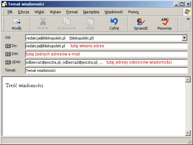Open address book via the Do: icon
This screenshot has height=145, width=193.
click(8, 46)
